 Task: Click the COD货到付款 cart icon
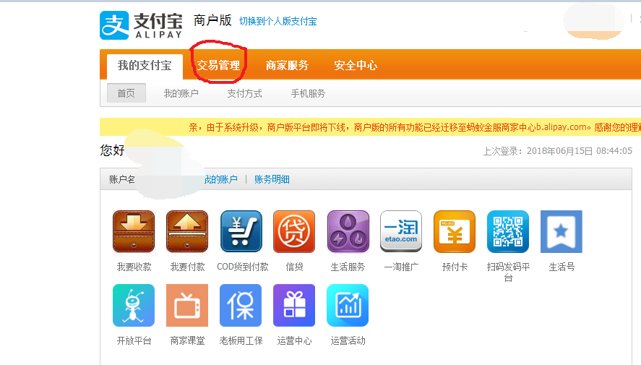coord(241,231)
